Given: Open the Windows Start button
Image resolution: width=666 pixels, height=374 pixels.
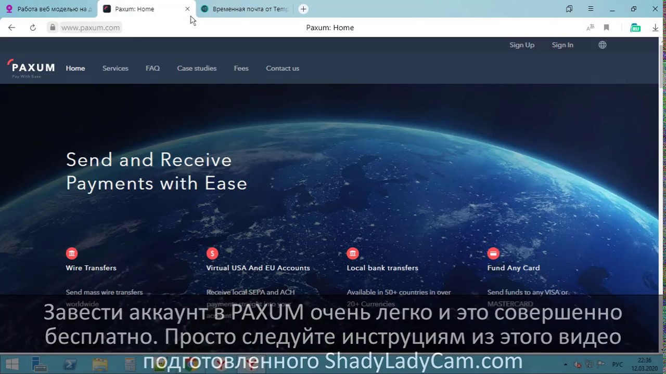Looking at the screenshot, I should 11,364.
